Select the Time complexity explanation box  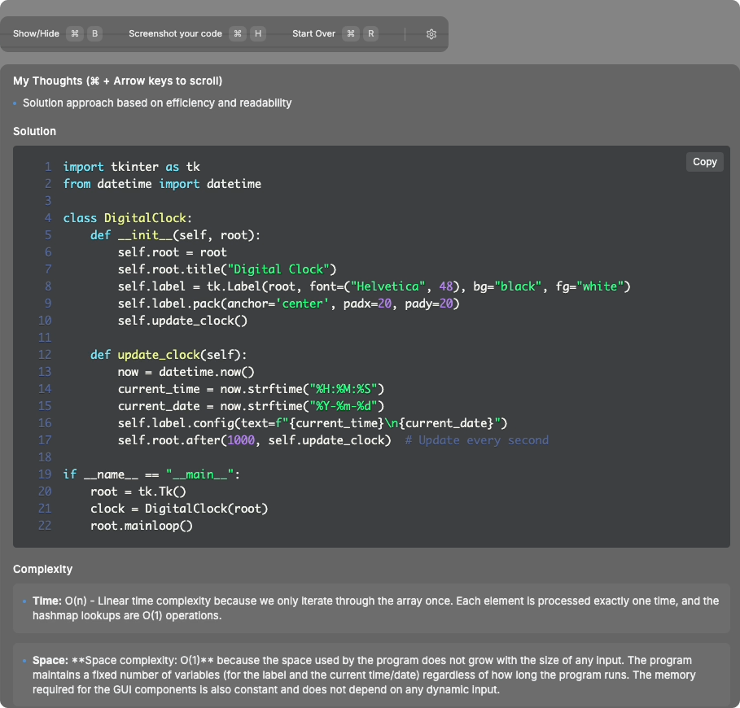[x=371, y=609]
